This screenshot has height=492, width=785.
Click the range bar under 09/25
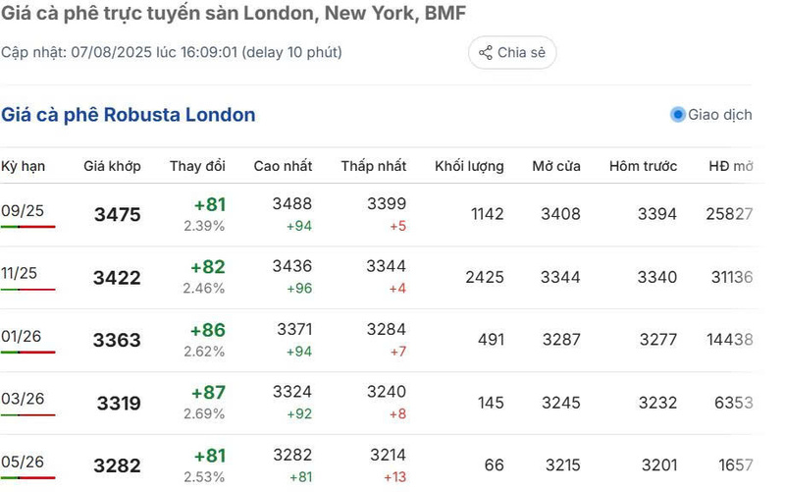point(28,227)
